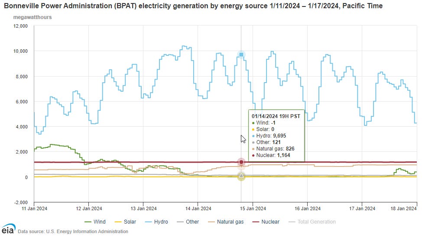Click the 12 Jan 2024 axis label

pyautogui.click(x=89, y=208)
